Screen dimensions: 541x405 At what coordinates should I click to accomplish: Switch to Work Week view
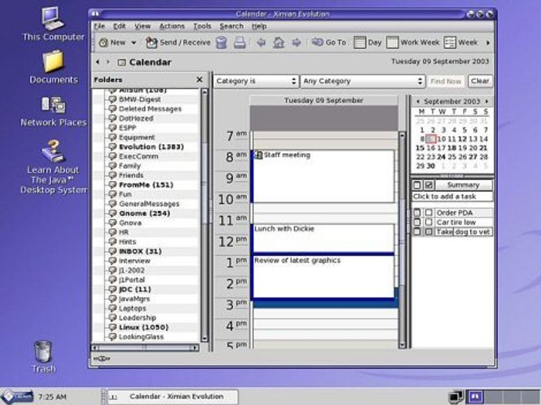click(x=412, y=42)
